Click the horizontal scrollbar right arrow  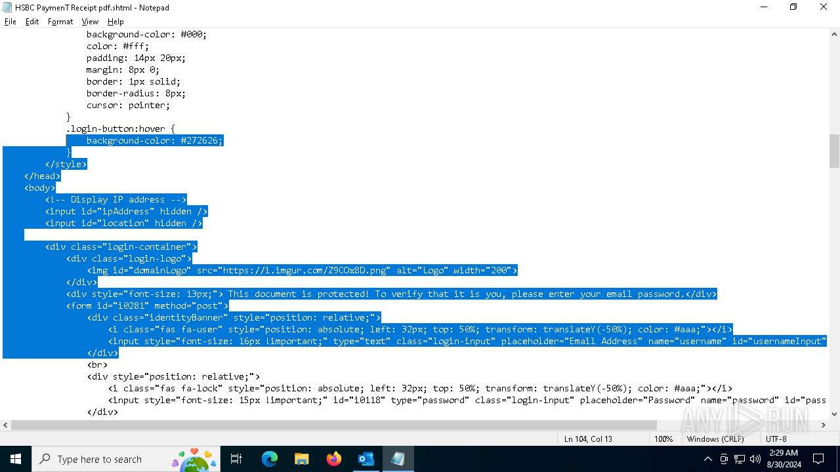[824, 425]
